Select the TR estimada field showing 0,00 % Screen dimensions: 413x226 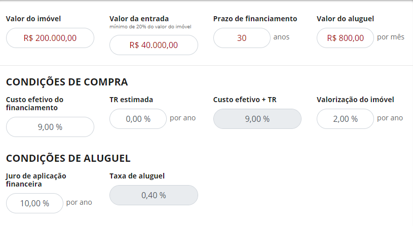click(x=138, y=119)
